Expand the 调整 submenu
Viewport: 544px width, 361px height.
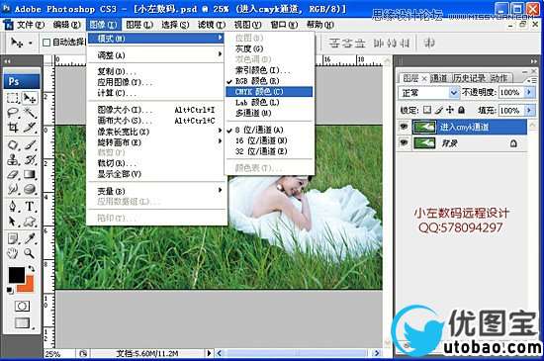point(155,54)
